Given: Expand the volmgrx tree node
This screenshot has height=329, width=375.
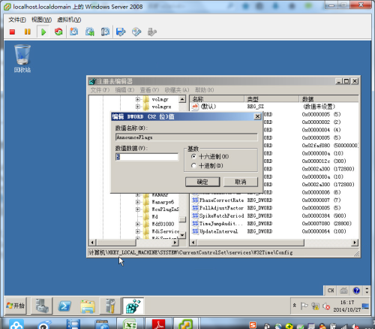Looking at the screenshot, I should 138,107.
